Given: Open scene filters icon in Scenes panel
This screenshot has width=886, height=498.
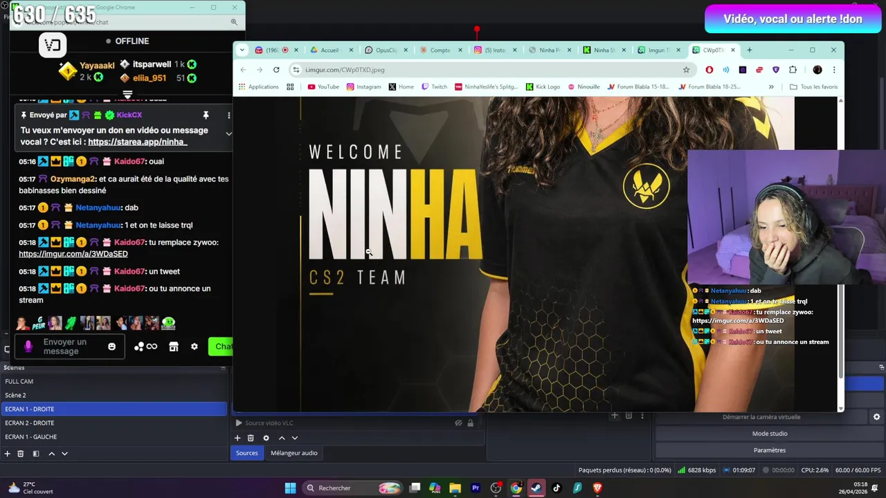Looking at the screenshot, I should [36, 454].
